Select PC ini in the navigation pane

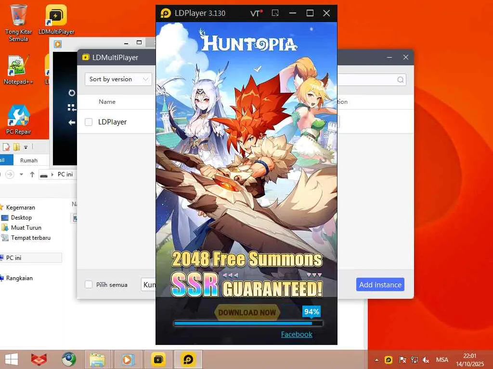31,258
